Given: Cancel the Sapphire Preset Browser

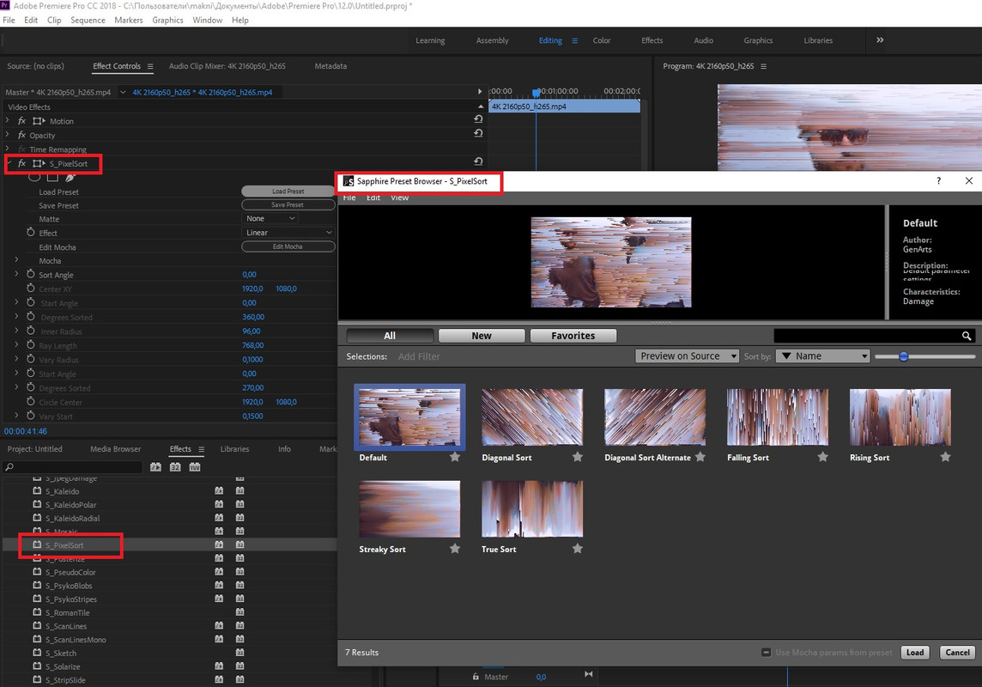Looking at the screenshot, I should [957, 653].
